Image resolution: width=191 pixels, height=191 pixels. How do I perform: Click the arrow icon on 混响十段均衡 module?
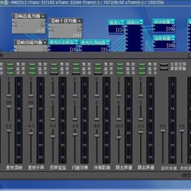pyautogui.click(x=79, y=21)
